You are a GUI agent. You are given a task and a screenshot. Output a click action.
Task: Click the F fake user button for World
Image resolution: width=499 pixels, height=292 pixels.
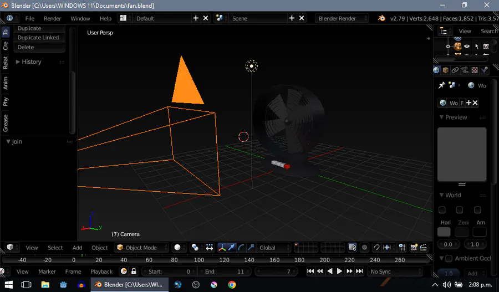coord(462,103)
